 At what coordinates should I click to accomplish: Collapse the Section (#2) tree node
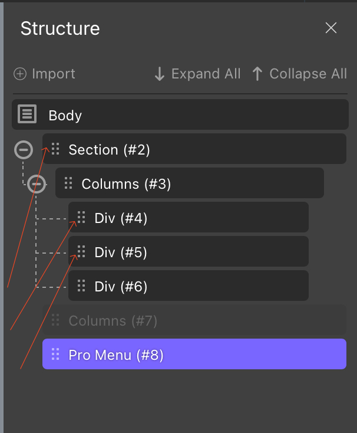coord(24,150)
